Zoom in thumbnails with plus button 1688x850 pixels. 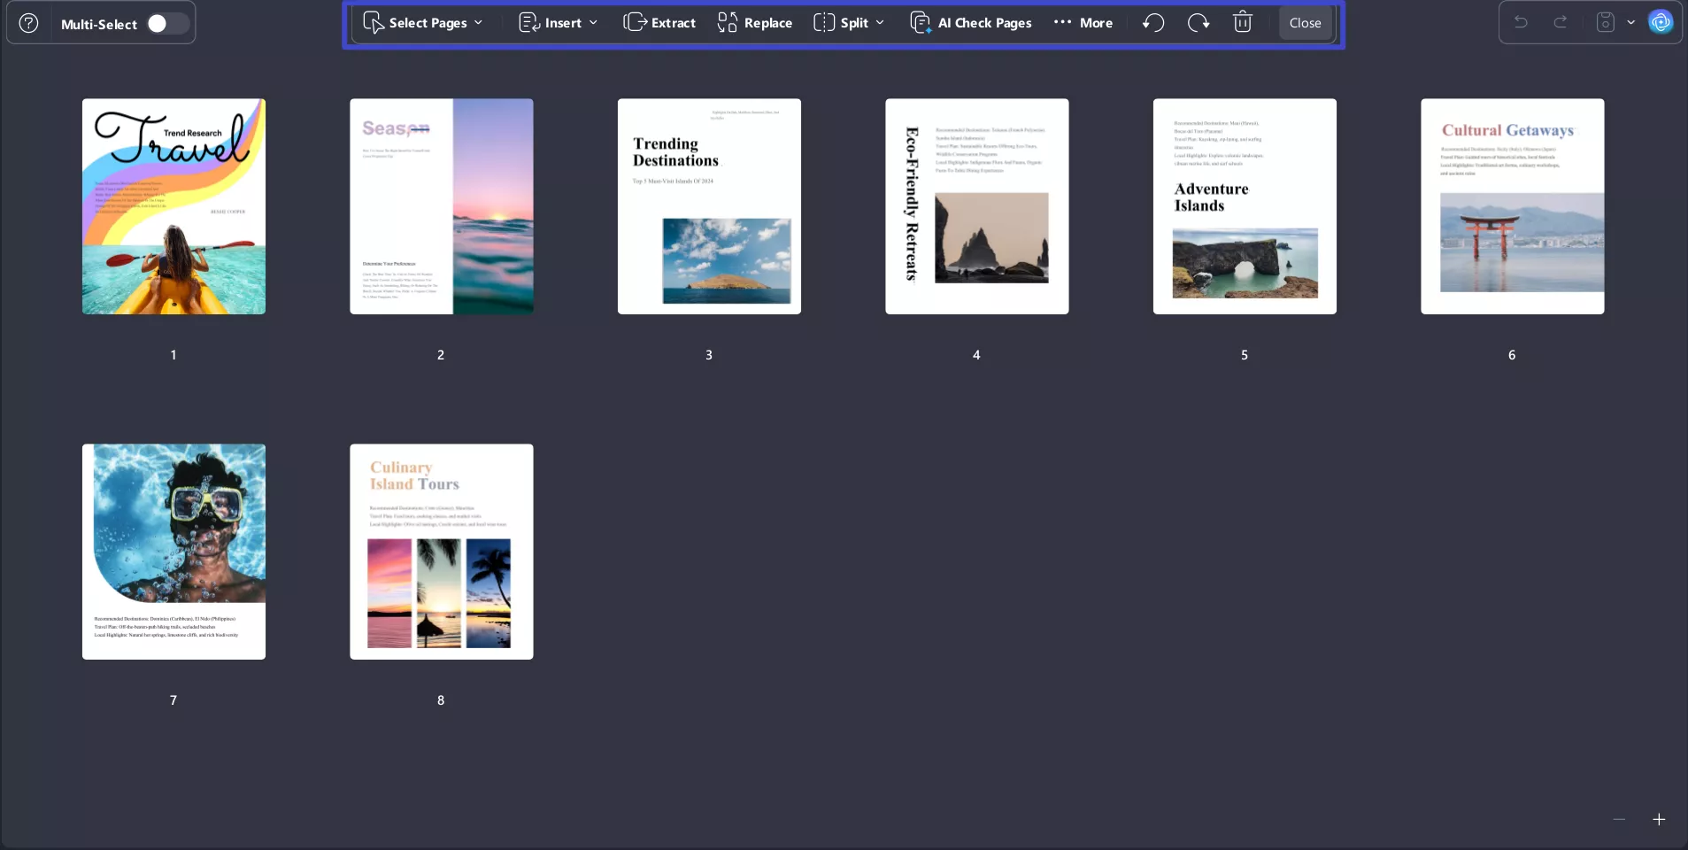(1659, 820)
